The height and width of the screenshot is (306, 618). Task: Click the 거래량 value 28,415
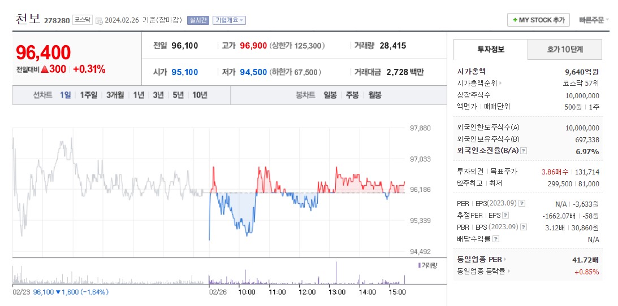click(x=393, y=46)
